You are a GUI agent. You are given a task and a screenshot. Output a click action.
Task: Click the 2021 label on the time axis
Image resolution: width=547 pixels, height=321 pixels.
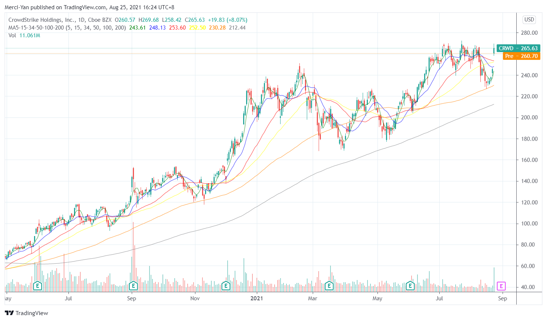(x=256, y=298)
